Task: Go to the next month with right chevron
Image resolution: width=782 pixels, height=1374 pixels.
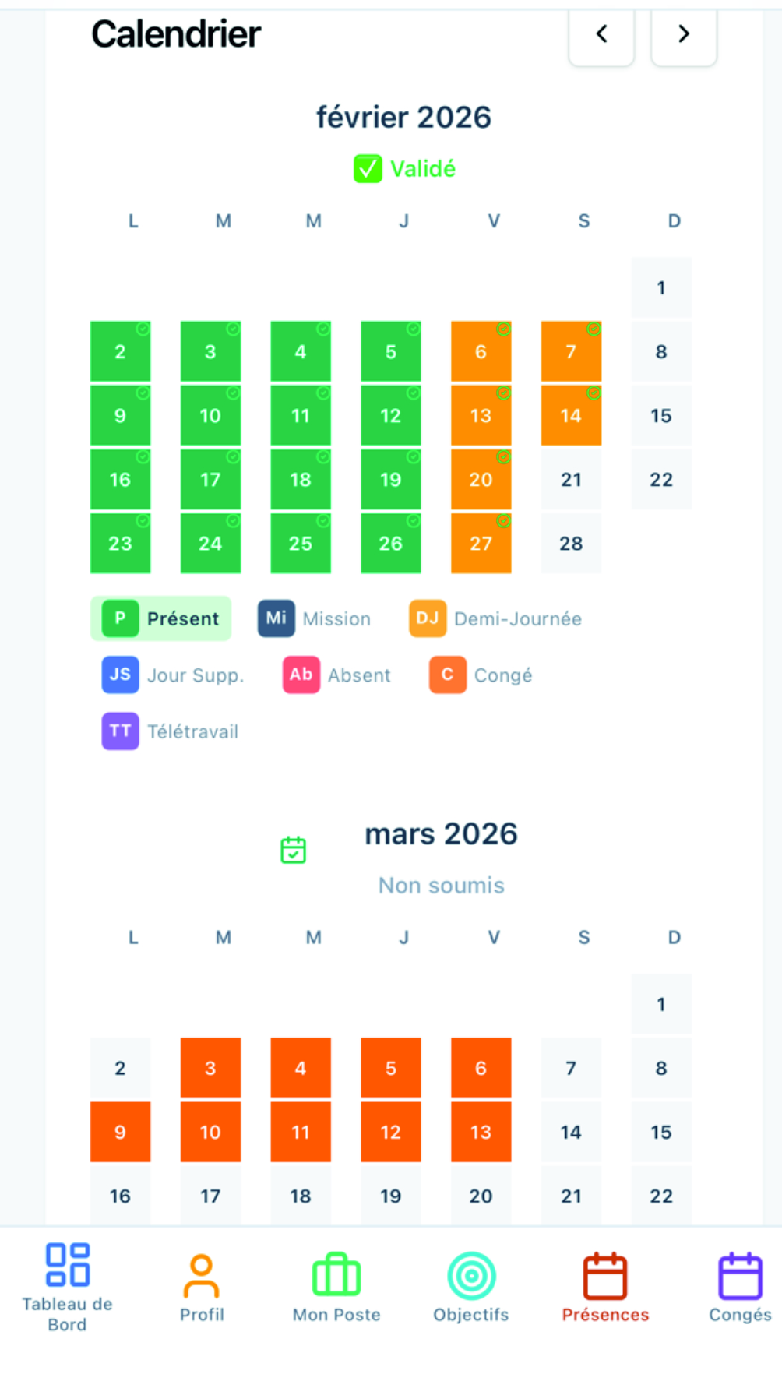Action: 683,34
